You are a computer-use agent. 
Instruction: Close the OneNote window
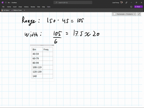tap(141, 3)
